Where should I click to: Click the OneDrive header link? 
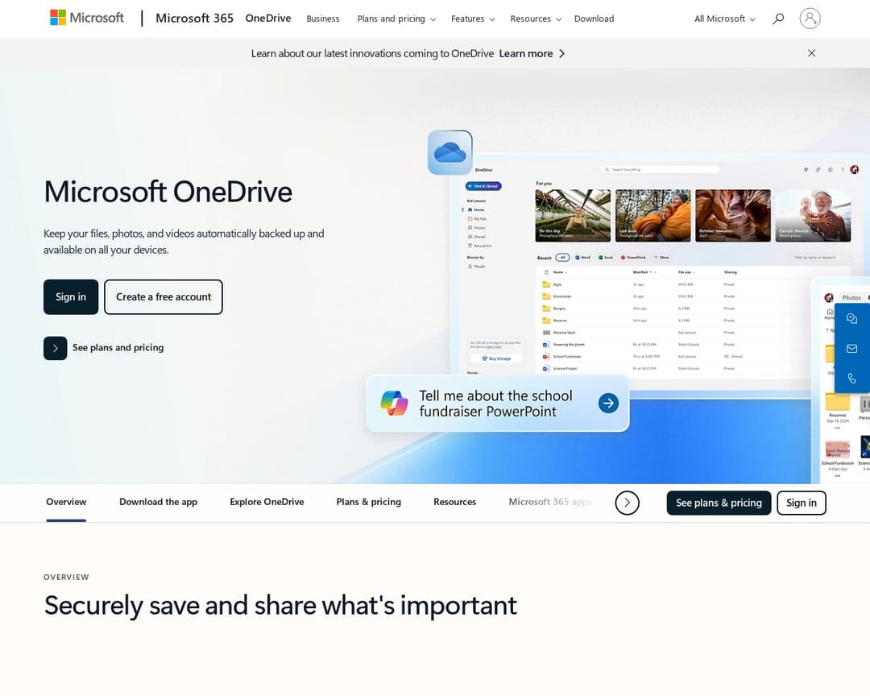[268, 19]
